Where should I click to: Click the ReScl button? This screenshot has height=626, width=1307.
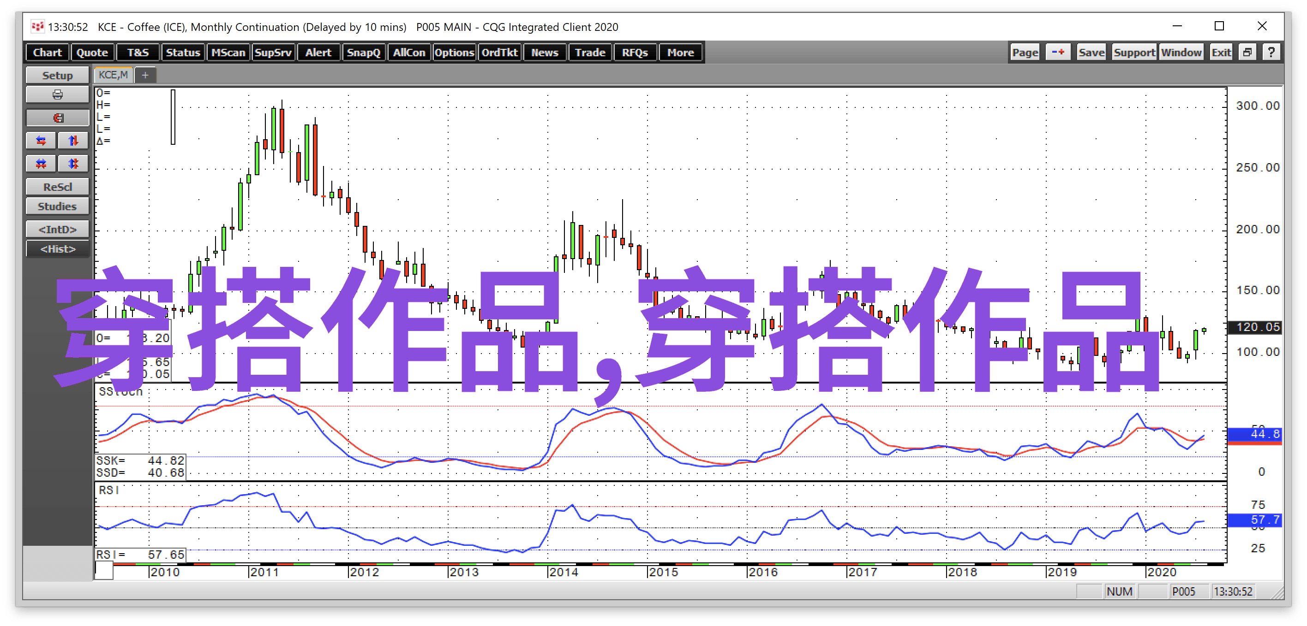coord(57,187)
